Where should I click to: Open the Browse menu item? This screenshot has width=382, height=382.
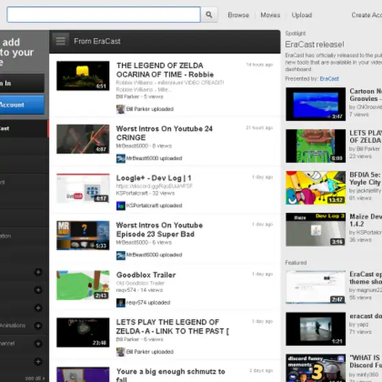[x=238, y=15]
